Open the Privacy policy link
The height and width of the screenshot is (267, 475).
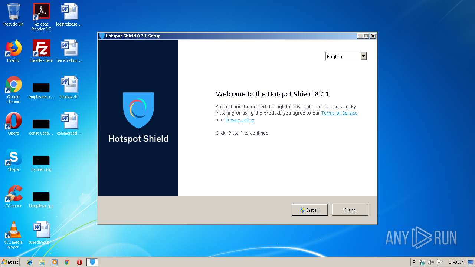point(240,120)
